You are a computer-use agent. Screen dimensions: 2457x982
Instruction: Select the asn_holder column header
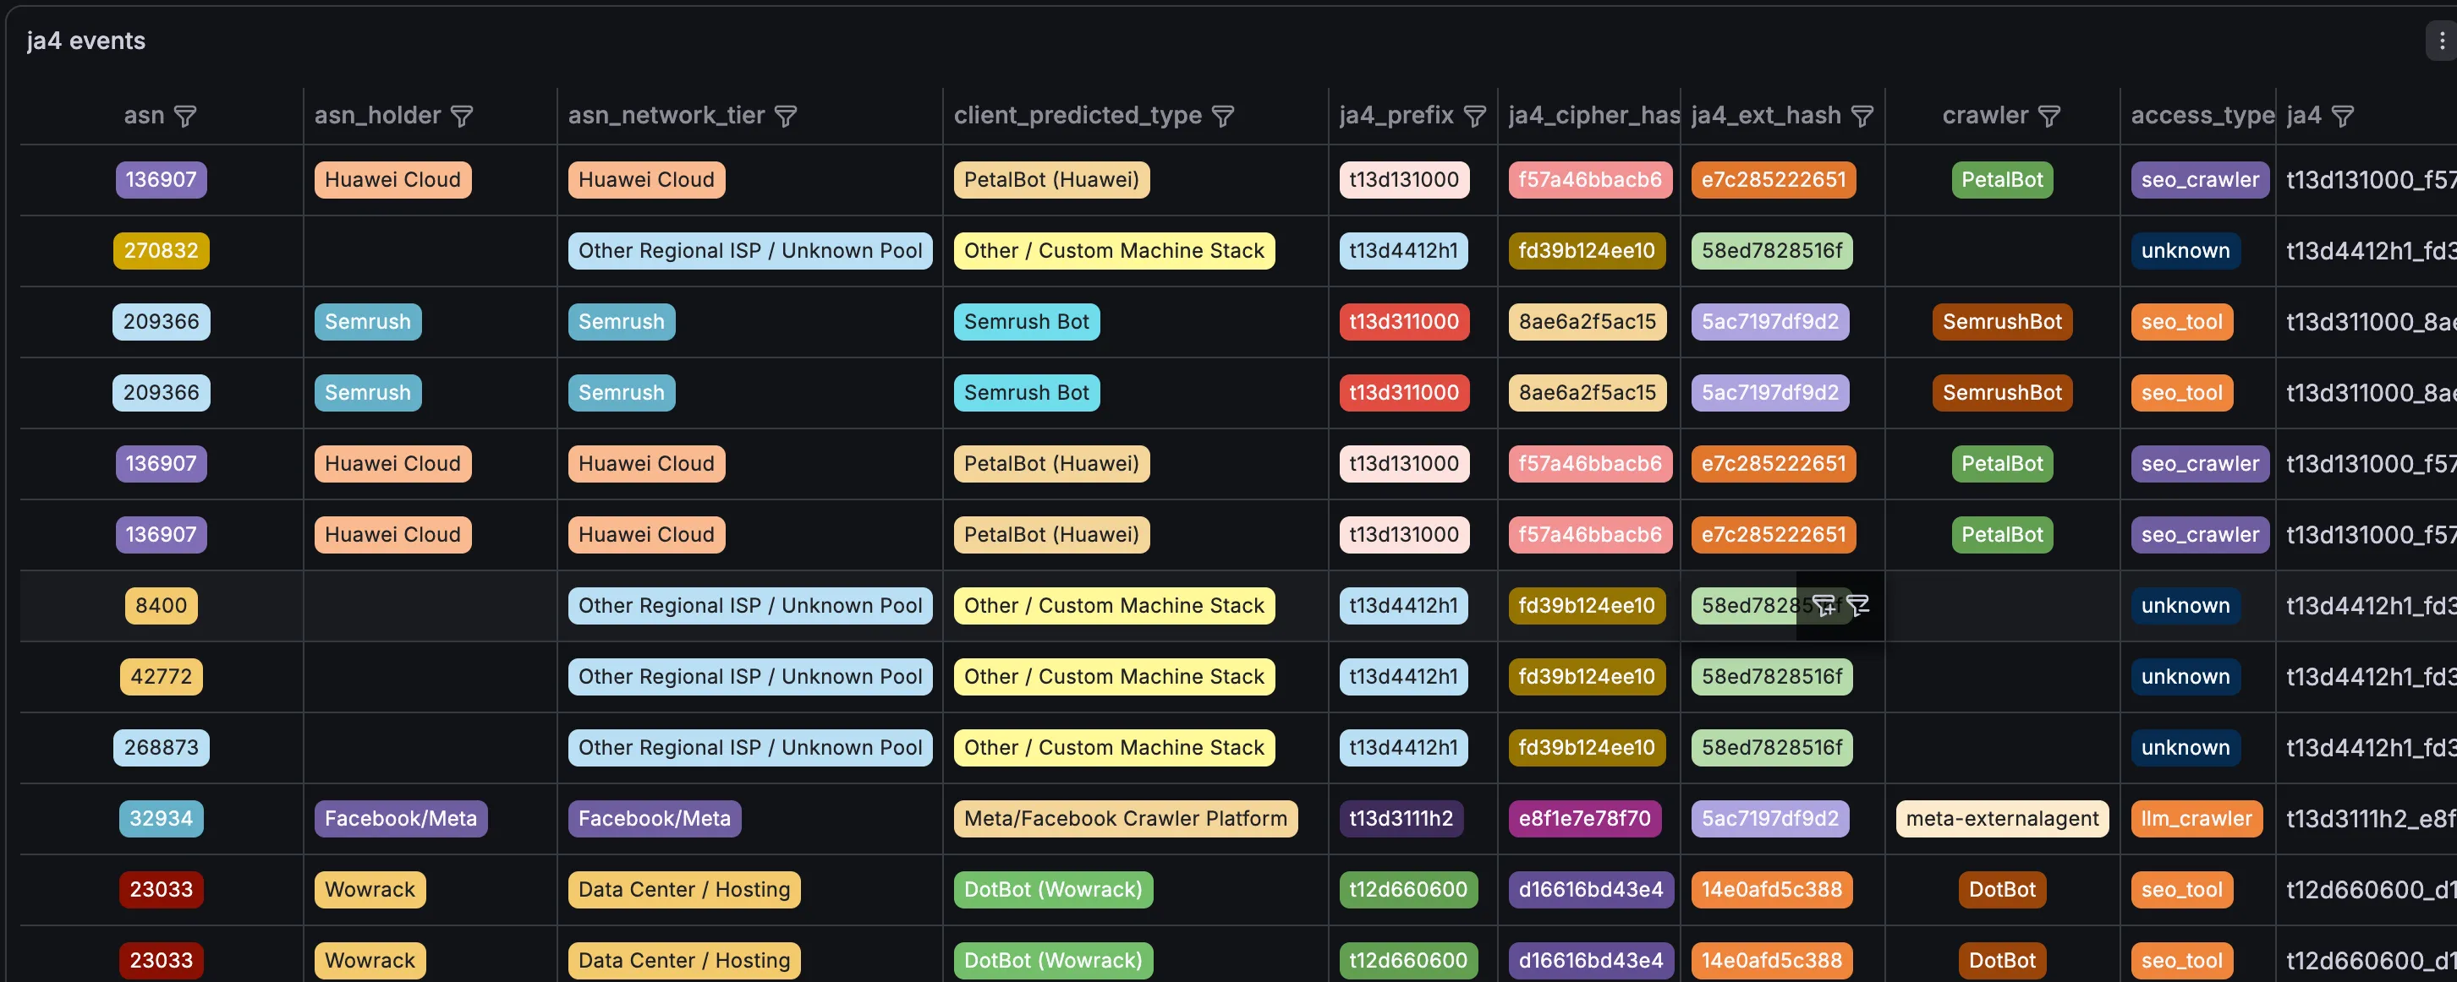click(x=378, y=116)
